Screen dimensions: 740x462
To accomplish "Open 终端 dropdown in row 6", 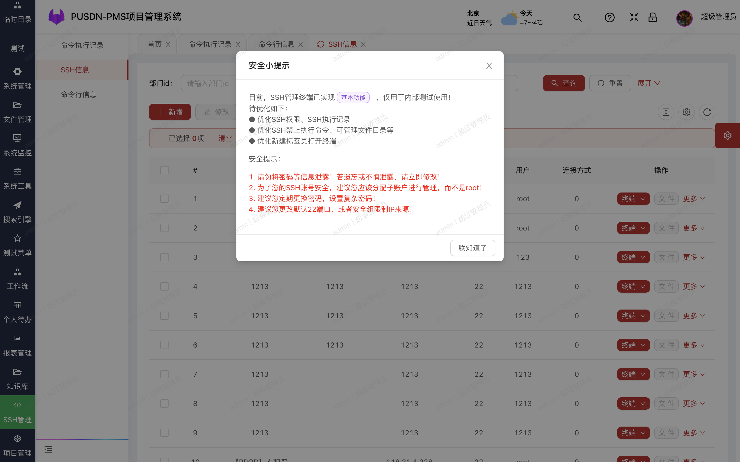I will coord(633,345).
